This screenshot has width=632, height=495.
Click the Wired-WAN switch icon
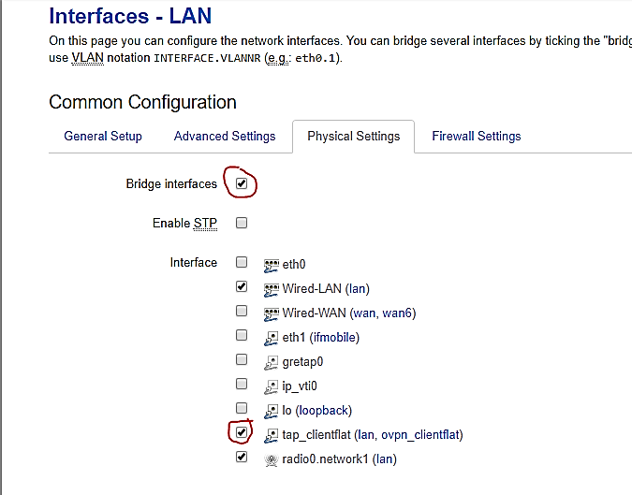pyautogui.click(x=272, y=313)
